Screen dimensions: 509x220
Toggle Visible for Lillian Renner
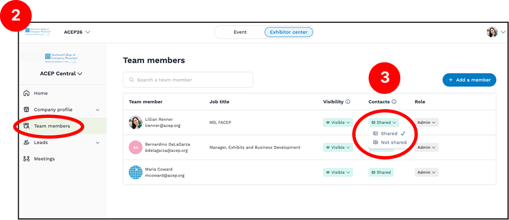(338, 123)
